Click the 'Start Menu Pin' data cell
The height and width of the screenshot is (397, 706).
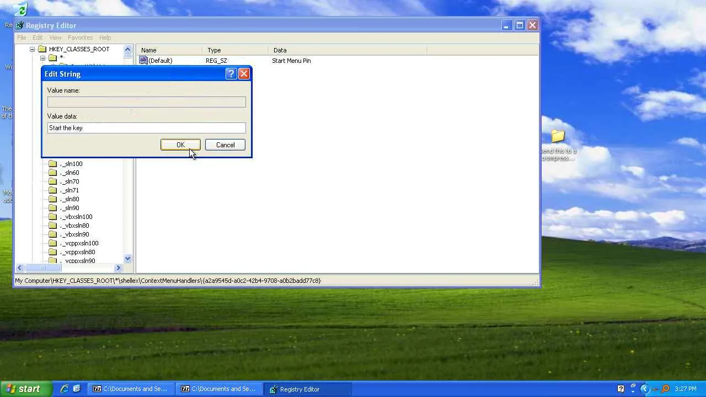pyautogui.click(x=291, y=61)
